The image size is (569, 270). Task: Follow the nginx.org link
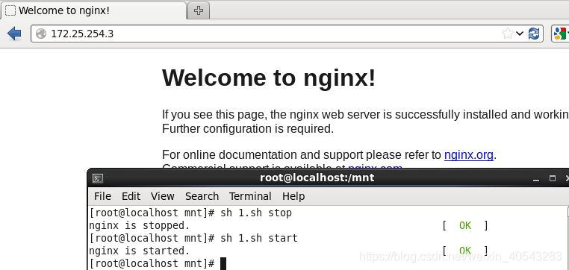468,155
